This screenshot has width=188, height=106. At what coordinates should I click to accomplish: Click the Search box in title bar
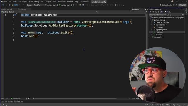tap(85, 2)
